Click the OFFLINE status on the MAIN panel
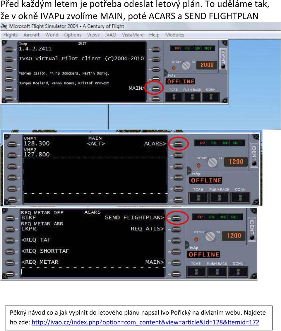This screenshot has width=281, height=331. (206, 180)
